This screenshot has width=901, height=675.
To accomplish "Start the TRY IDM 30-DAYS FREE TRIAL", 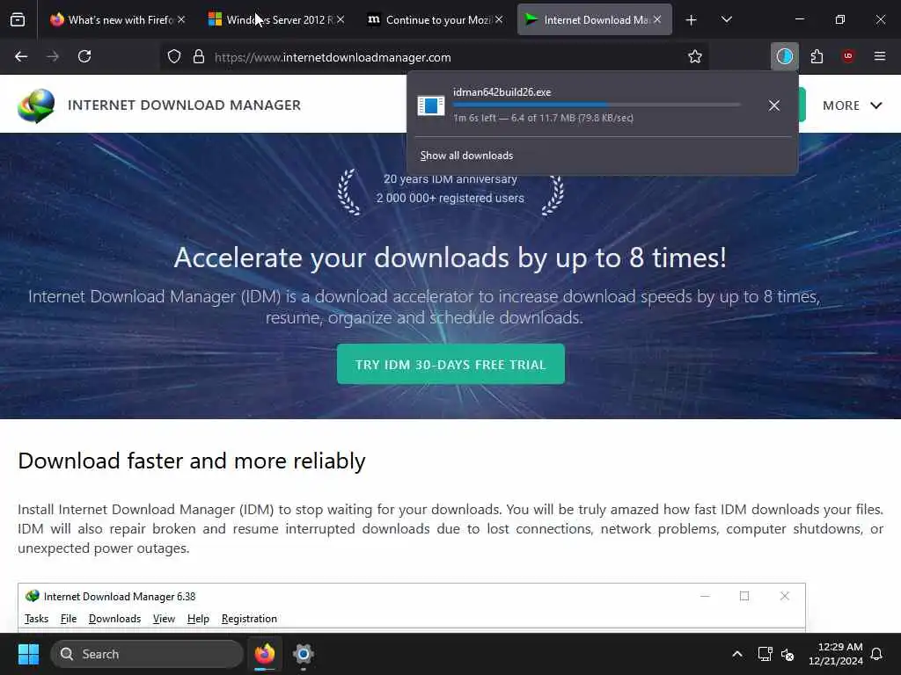I will tap(450, 365).
